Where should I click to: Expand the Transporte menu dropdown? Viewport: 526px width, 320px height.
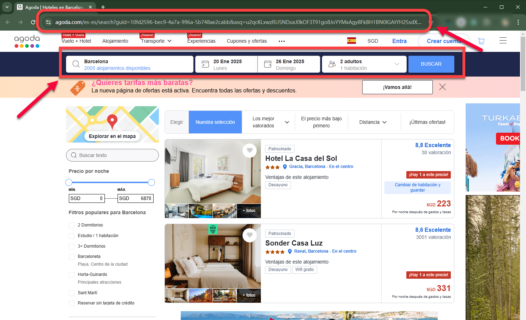[156, 41]
